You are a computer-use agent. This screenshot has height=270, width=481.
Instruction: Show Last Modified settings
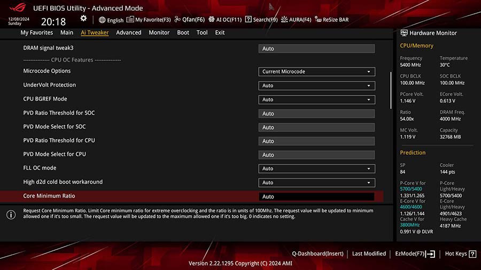(369, 254)
